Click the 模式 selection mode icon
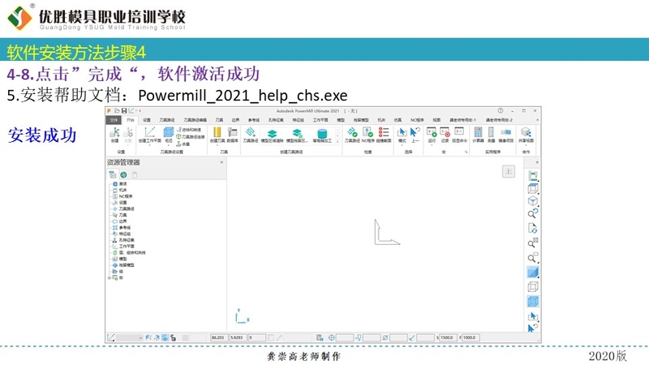The width and height of the screenshot is (649, 365). [402, 135]
